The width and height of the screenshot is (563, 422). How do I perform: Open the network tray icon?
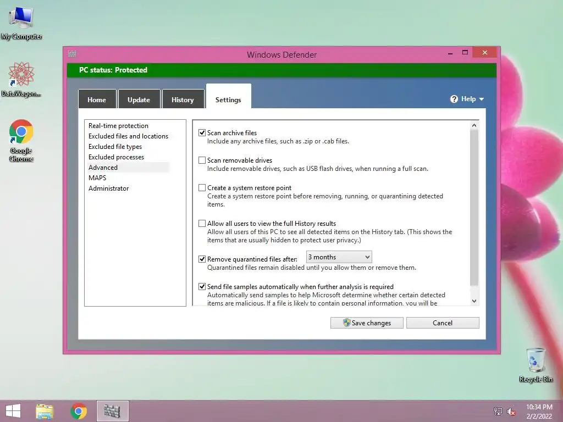coord(498,411)
